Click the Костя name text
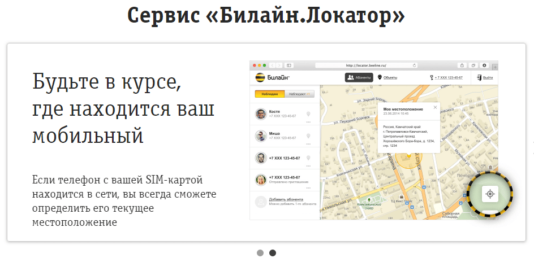The image size is (534, 271). click(274, 112)
